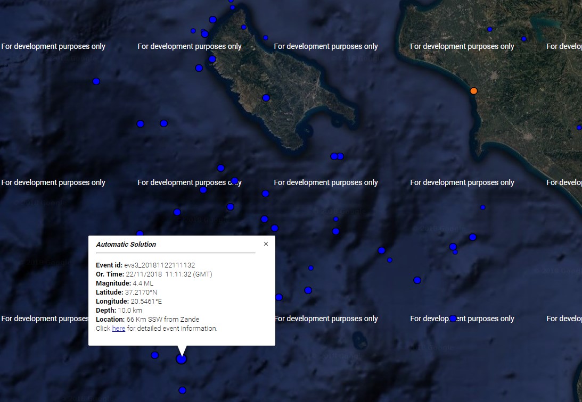This screenshot has width=582, height=402.
Task: Select blue marker directly left of selected event
Action: coord(155,355)
